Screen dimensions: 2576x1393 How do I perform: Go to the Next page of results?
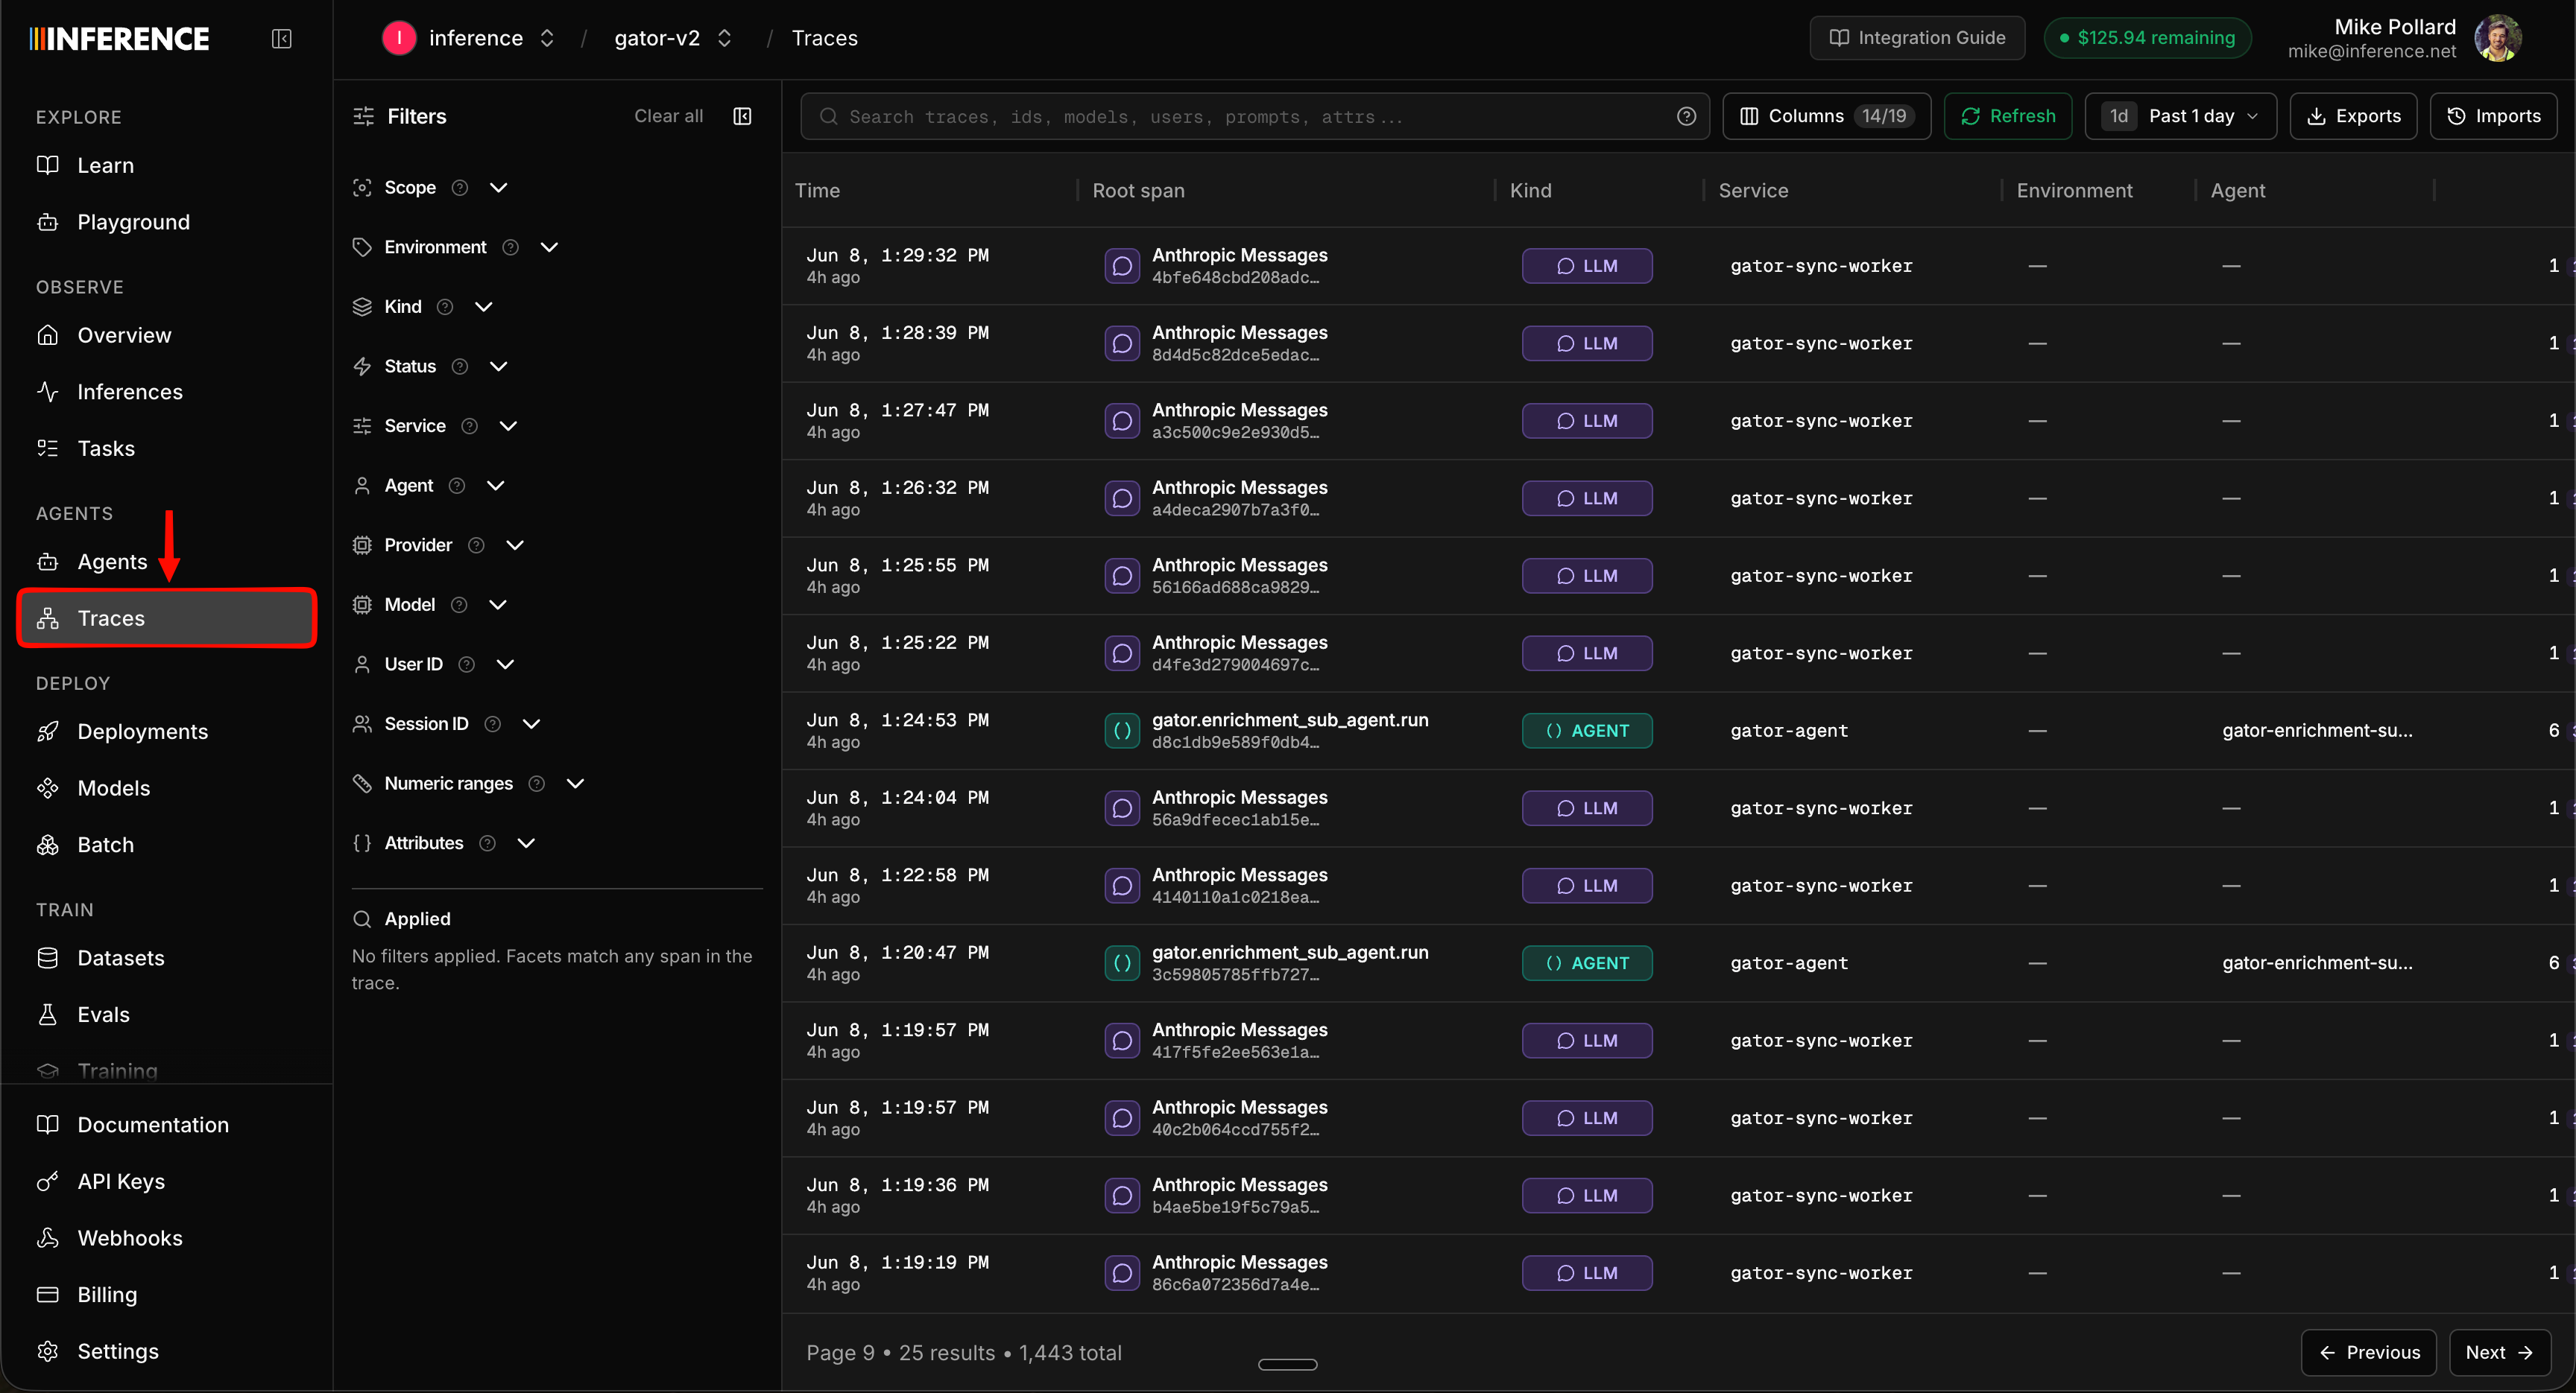[2499, 1352]
